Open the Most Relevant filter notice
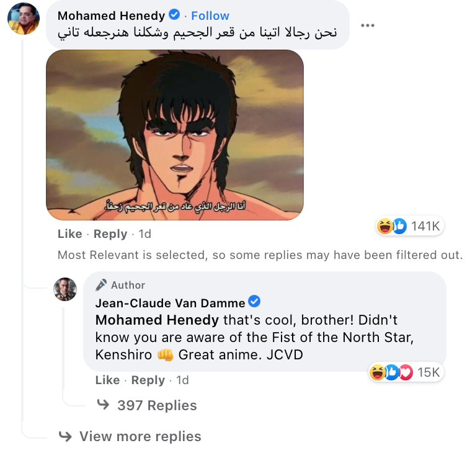 click(260, 255)
